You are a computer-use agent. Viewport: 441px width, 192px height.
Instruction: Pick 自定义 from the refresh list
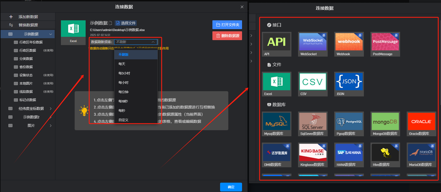tap(136, 120)
